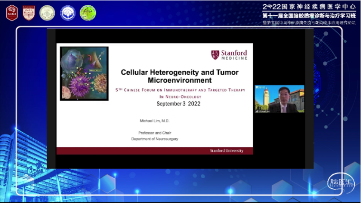Image resolution: width=361 pixels, height=203 pixels.
Task: Click the '5th Chinese Forum on Immunotherapy' subtitle
Action: [x=180, y=90]
